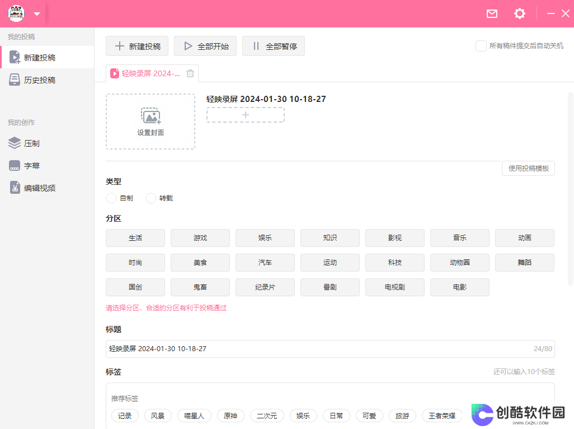
Task: Choose the 动画 category
Action: 525,238
